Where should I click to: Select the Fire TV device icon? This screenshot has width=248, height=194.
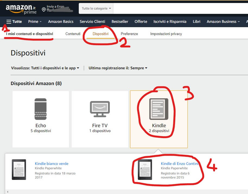pyautogui.click(x=100, y=109)
